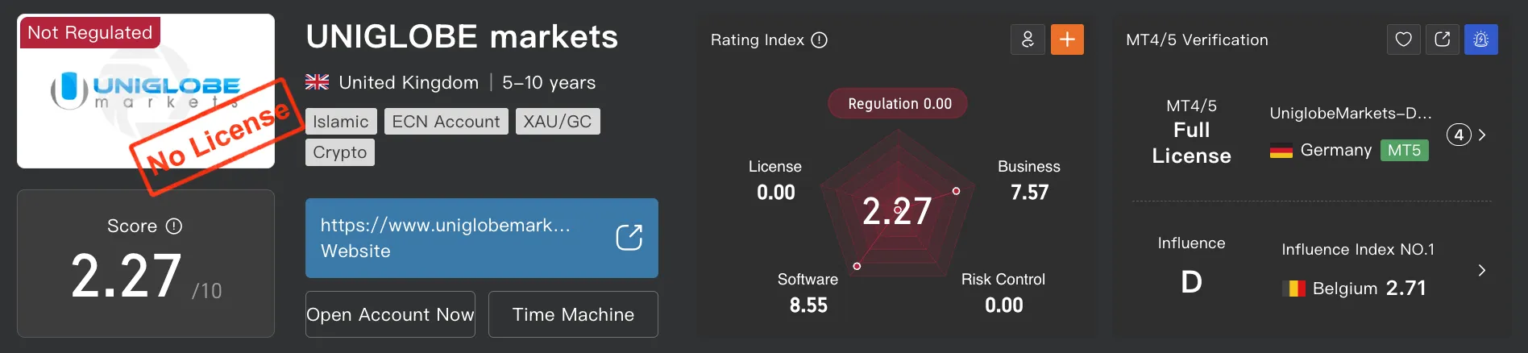Image resolution: width=1528 pixels, height=353 pixels.
Task: Click the UNIGLOBE markets logo thumbnail
Action: point(146,91)
